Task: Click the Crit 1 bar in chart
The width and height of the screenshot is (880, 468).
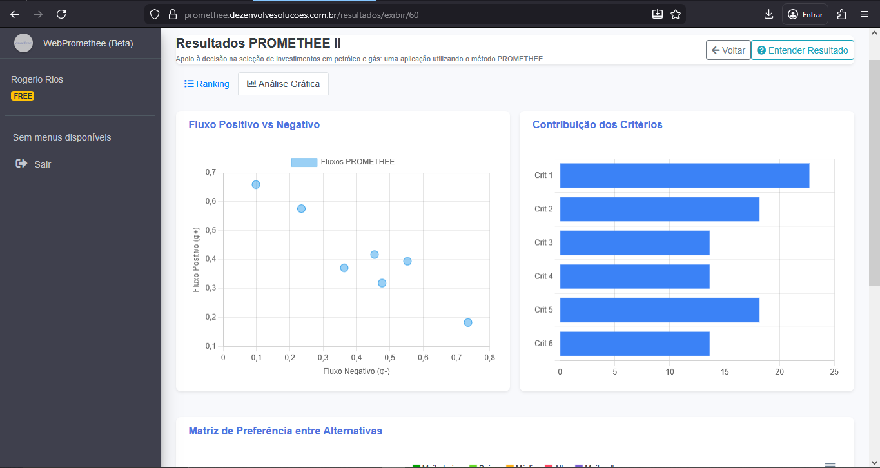Action: (x=684, y=175)
